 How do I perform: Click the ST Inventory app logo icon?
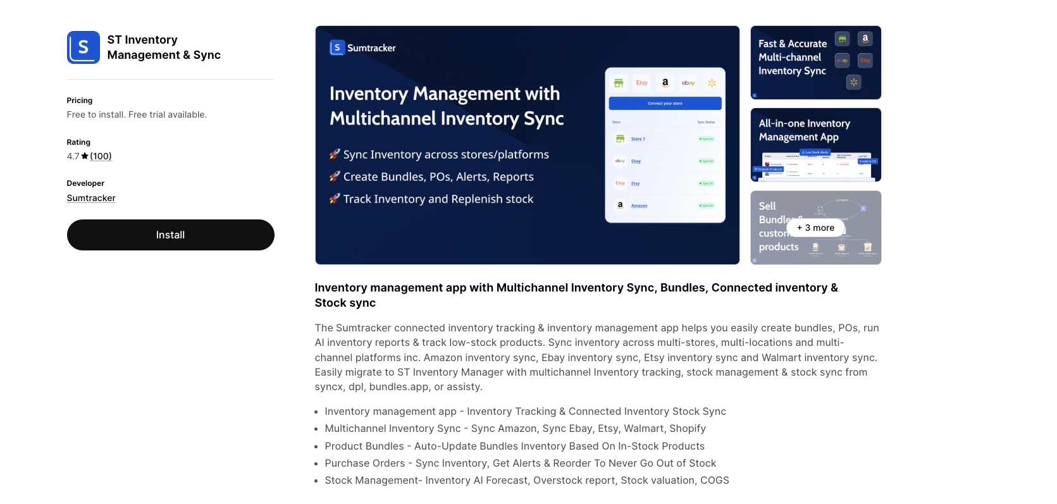[x=83, y=47]
